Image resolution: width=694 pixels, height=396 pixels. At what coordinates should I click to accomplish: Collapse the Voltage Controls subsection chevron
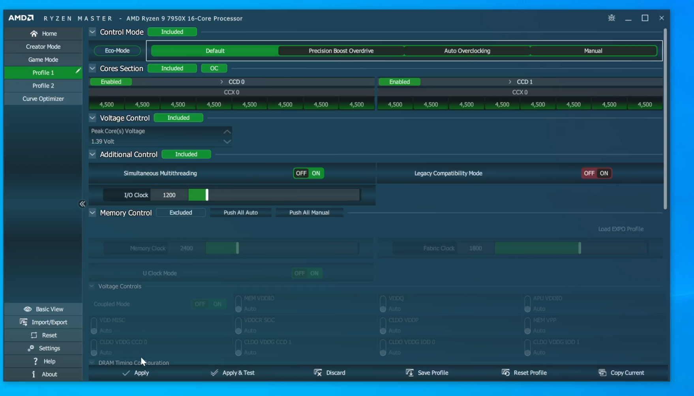point(92,286)
